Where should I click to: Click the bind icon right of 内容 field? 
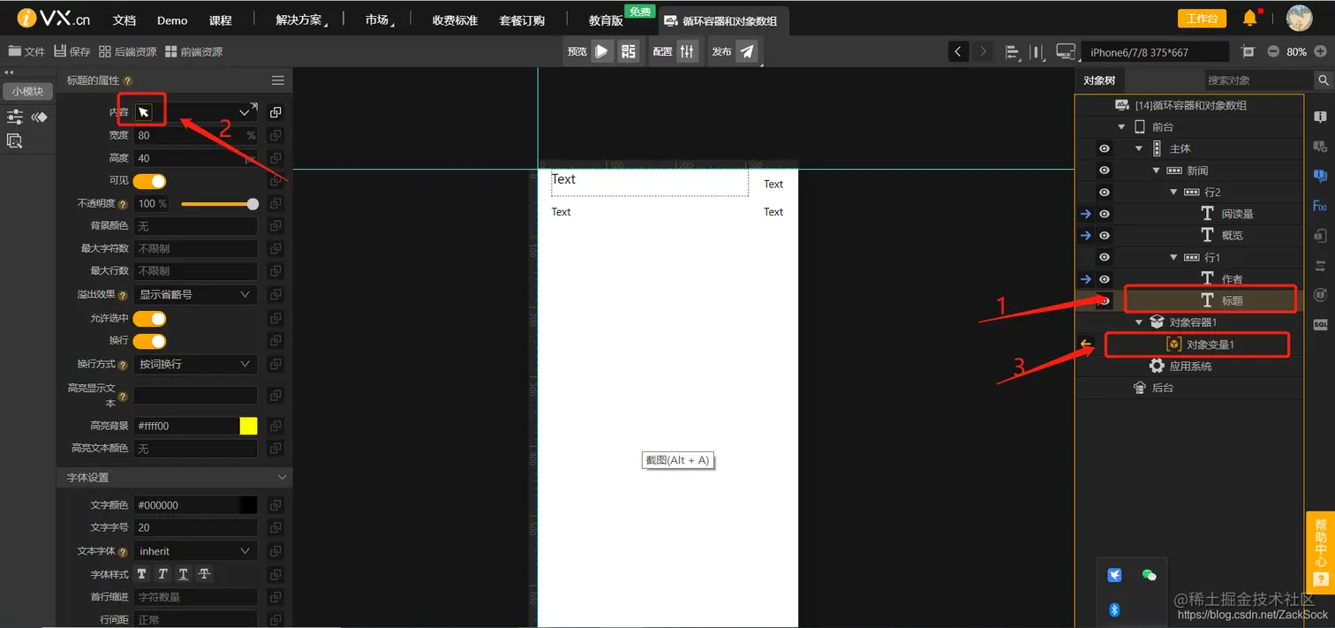click(x=275, y=112)
